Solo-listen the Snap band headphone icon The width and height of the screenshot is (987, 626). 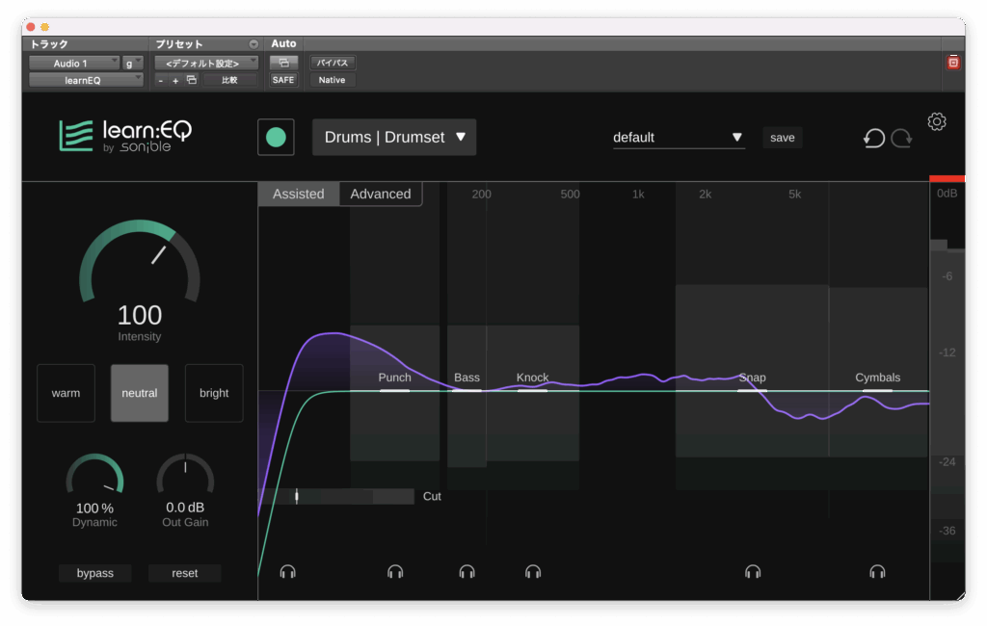(753, 571)
